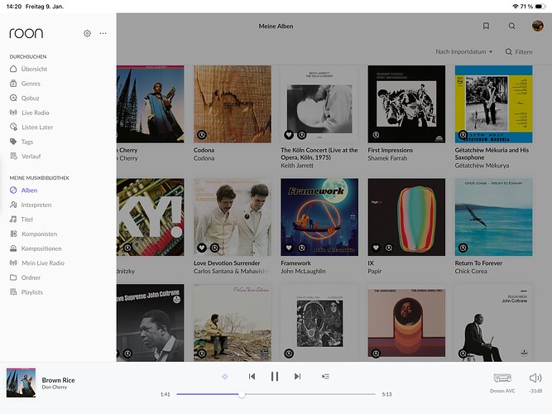The width and height of the screenshot is (552, 414).
Task: Select the Denon AVC output zone
Action: click(502, 378)
